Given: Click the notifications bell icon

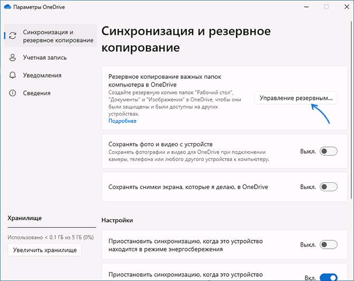Looking at the screenshot, I should point(13,75).
